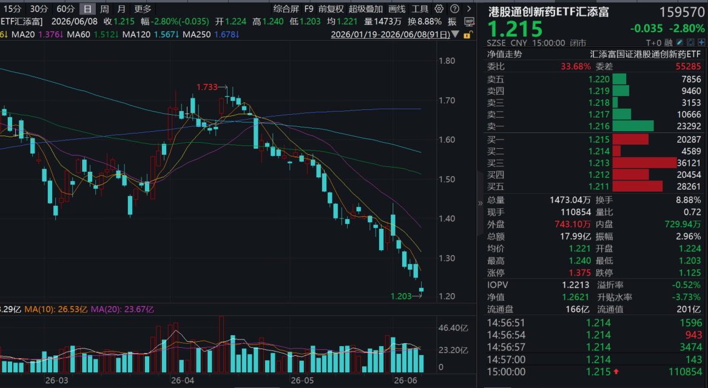Viewport: 708px width, 388px height.
Task: Collapse side panel double-chevron handle
Action: coord(480,203)
